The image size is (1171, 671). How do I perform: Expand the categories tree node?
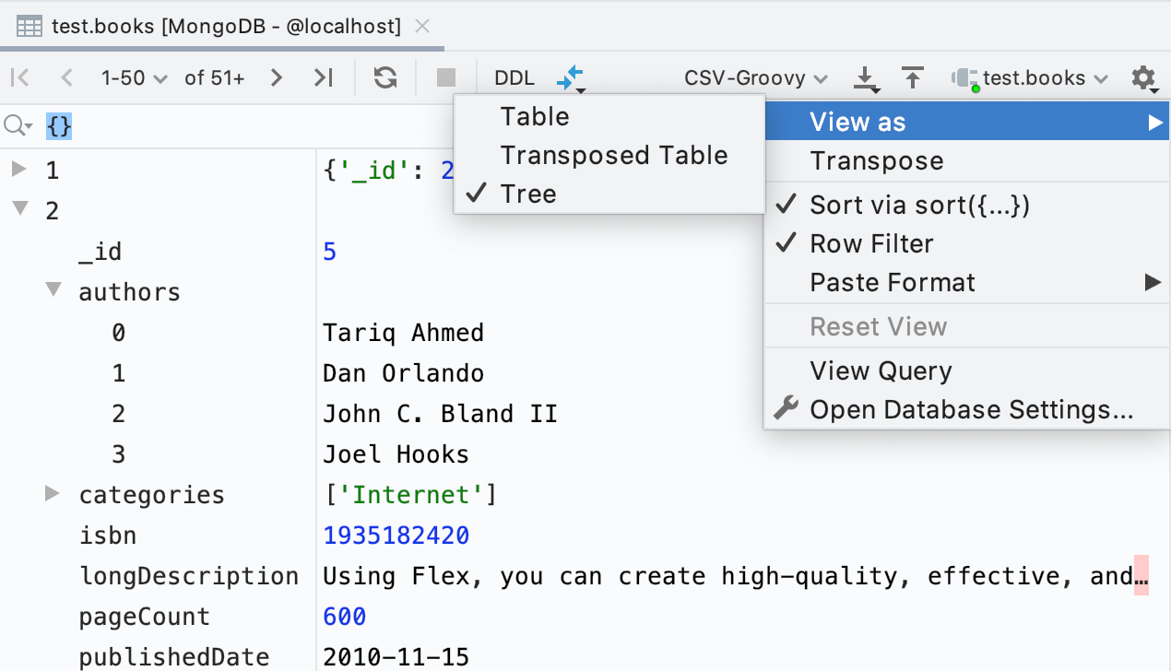click(53, 494)
